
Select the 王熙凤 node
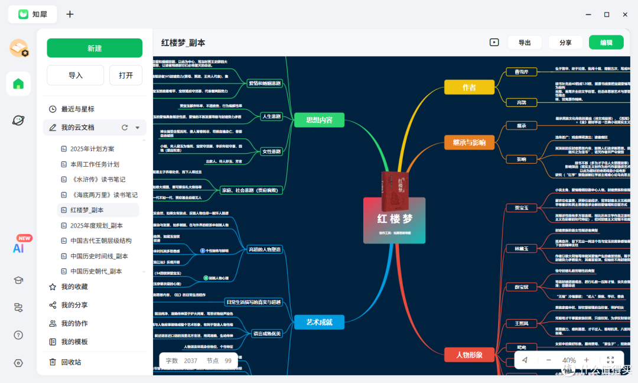point(521,323)
